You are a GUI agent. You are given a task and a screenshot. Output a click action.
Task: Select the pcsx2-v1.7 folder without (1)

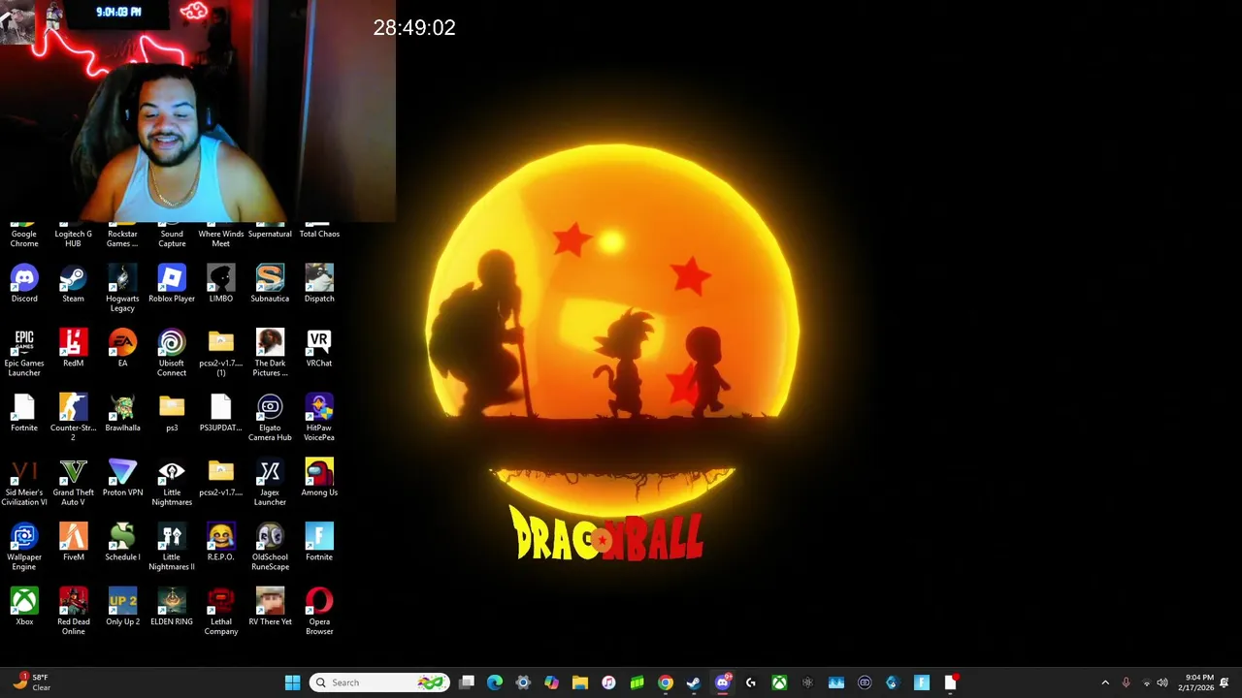221,478
